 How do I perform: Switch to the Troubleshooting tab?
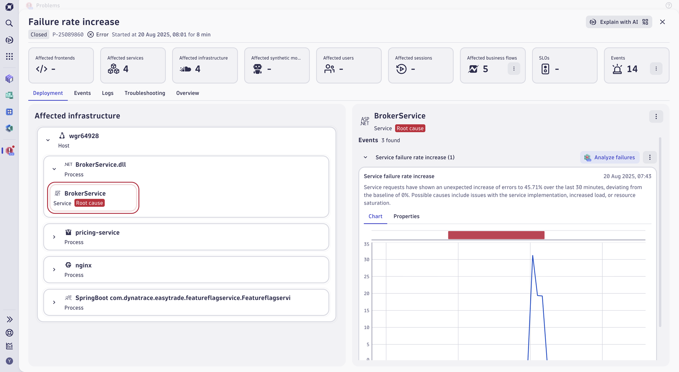pos(145,93)
